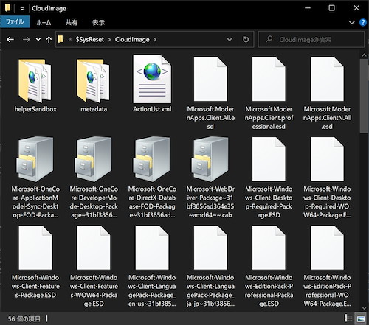Expand the ribbon with the chevron
Image resolution: width=369 pixels, height=325 pixels.
[352, 22]
